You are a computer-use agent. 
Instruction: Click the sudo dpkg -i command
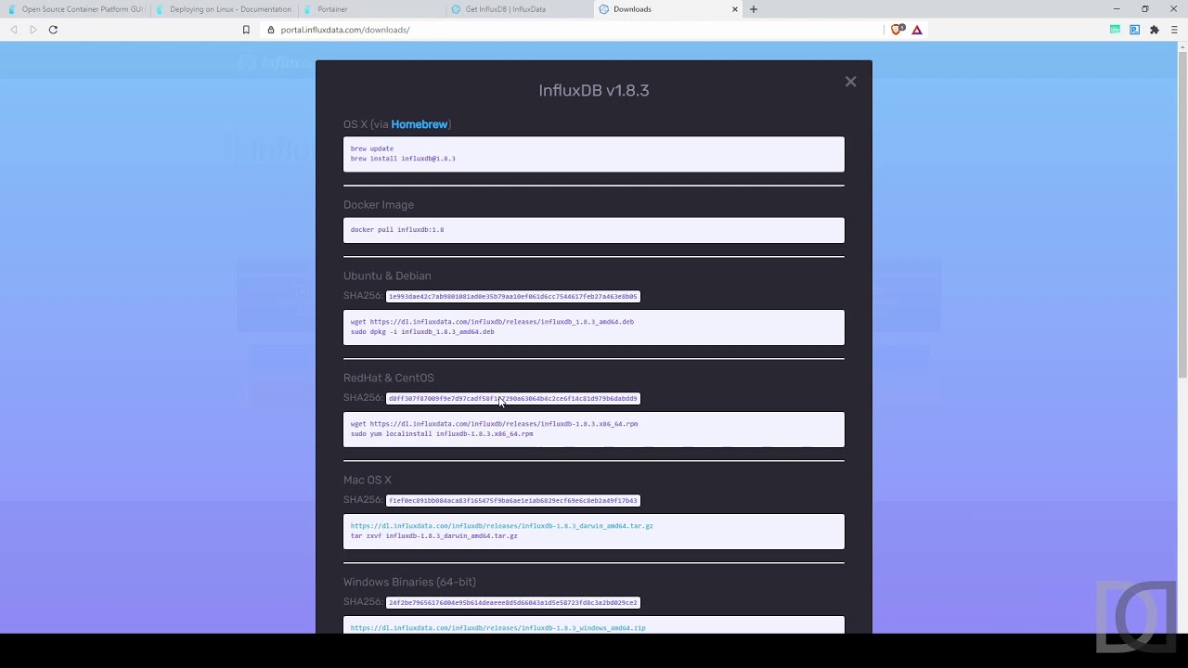422,332
